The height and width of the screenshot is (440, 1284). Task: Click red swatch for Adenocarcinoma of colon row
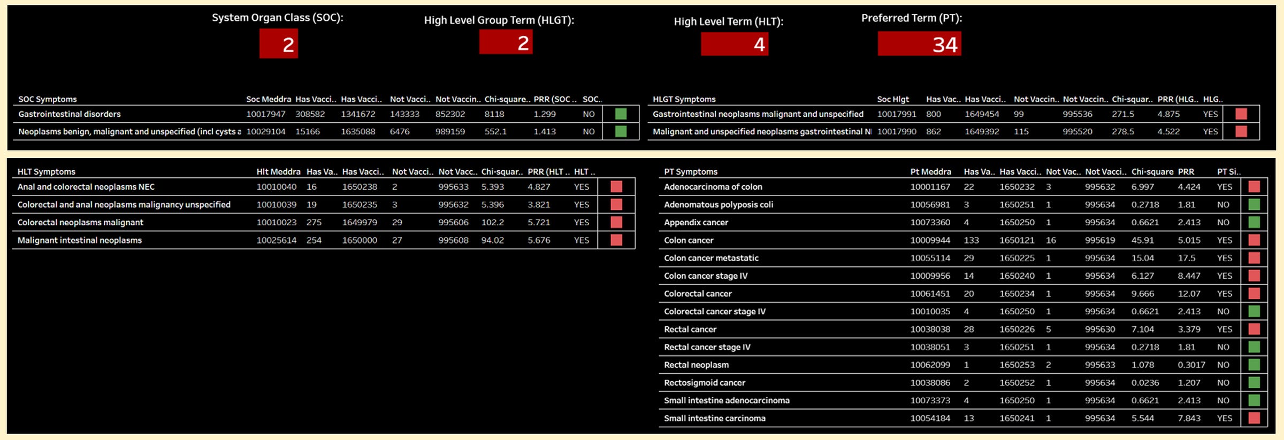pos(1254,186)
